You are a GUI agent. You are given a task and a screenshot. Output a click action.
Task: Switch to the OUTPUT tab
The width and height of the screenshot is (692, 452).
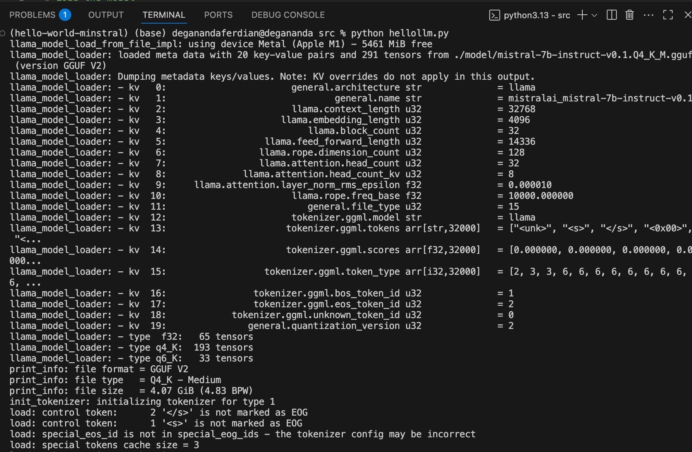pos(106,15)
